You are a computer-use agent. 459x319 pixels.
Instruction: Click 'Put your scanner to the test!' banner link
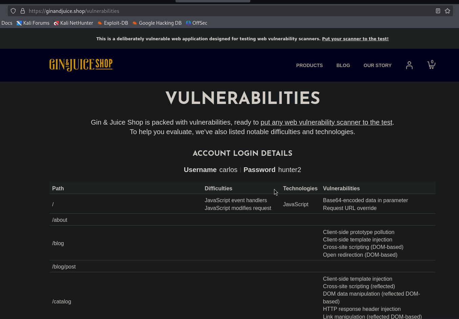point(355,39)
